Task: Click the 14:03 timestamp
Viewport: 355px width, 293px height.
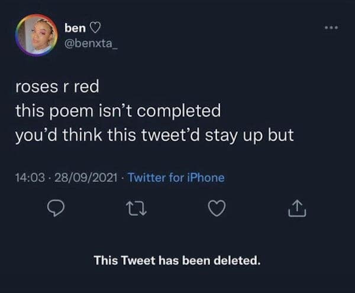Action: [x=28, y=177]
